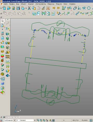Open the Вид menu

click(x=18, y=4)
